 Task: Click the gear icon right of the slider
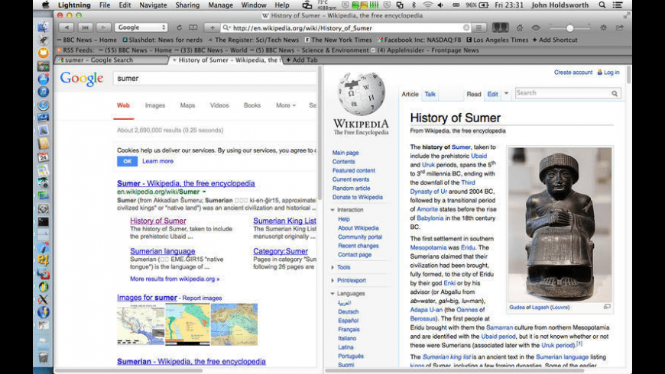point(604,27)
